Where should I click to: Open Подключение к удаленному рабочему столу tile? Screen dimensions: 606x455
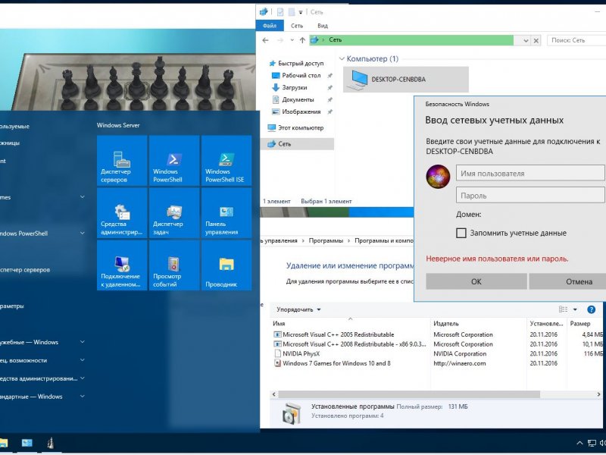pyautogui.click(x=122, y=265)
